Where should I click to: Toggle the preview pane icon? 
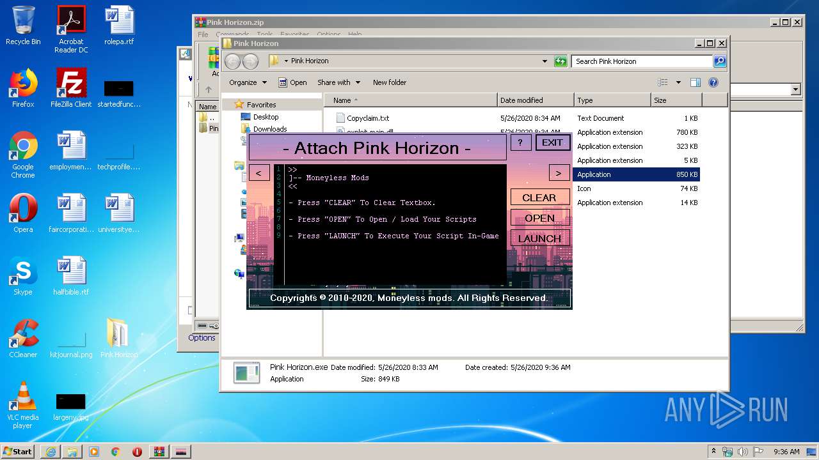pyautogui.click(x=696, y=82)
